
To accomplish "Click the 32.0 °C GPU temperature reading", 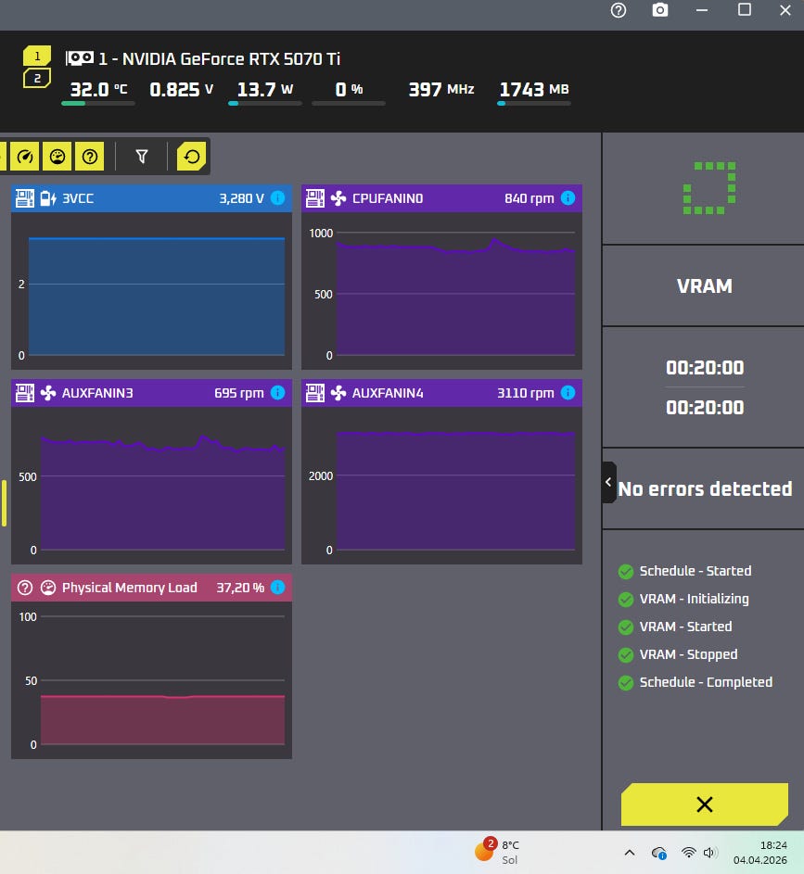I will pos(98,89).
